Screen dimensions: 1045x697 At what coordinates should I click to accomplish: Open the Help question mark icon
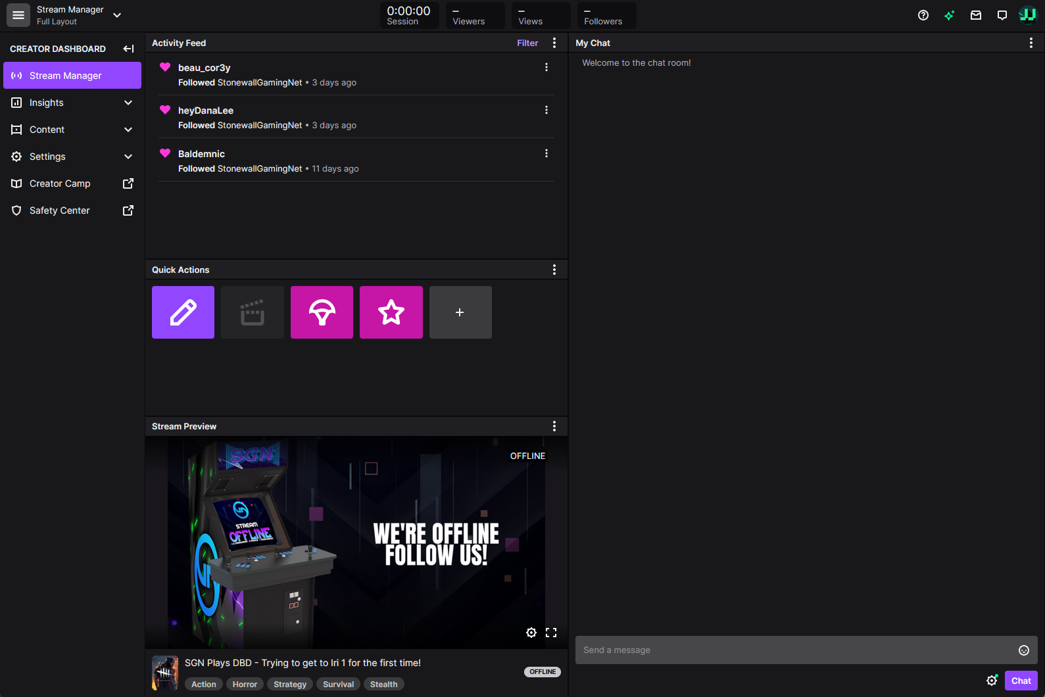click(923, 15)
